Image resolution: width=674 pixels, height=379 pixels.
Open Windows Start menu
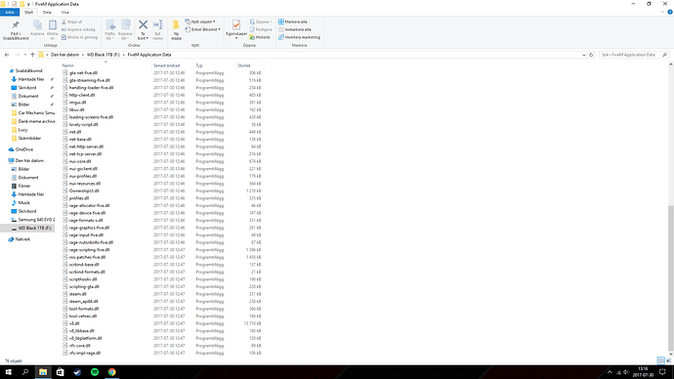(x=8, y=372)
